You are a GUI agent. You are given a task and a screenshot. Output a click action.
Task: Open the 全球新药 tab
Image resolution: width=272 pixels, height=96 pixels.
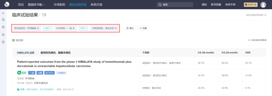[x=59, y=5]
